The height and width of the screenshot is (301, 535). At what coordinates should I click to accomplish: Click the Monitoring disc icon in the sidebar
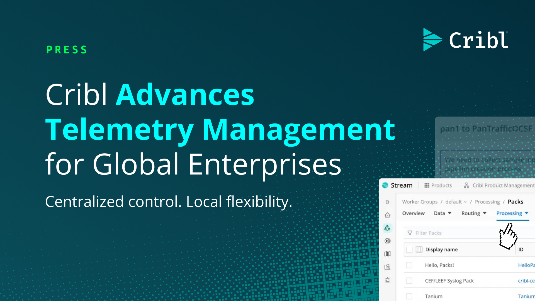click(x=387, y=241)
